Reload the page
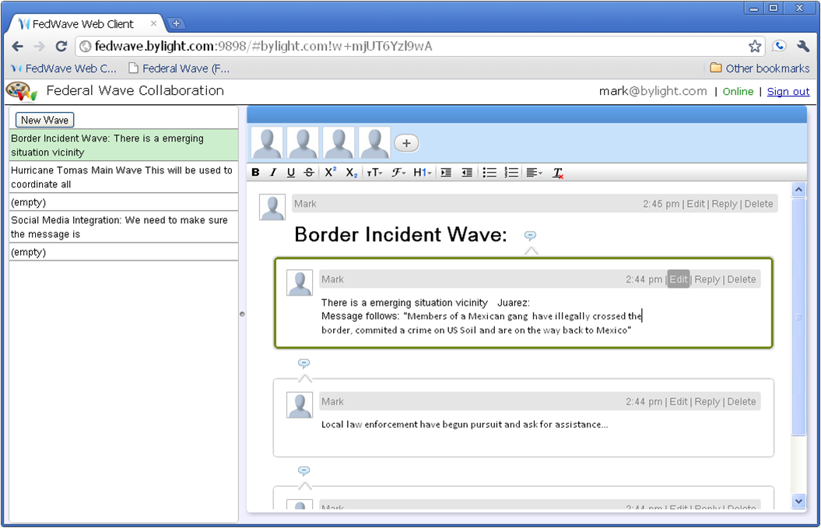 coord(61,46)
